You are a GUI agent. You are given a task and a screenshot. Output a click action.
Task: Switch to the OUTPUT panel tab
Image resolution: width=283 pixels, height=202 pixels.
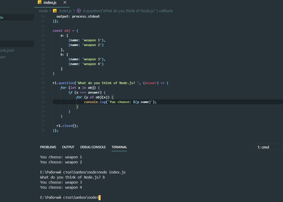68,147
